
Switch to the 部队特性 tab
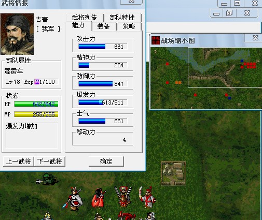pos(122,18)
